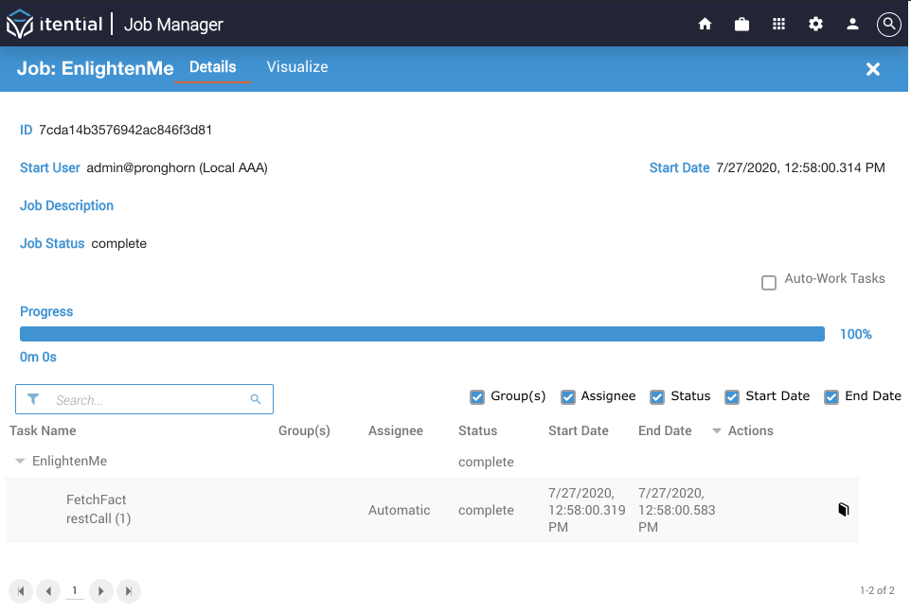Image resolution: width=911 pixels, height=613 pixels.
Task: Click the 0m 0s elapsed time
Action: point(38,357)
